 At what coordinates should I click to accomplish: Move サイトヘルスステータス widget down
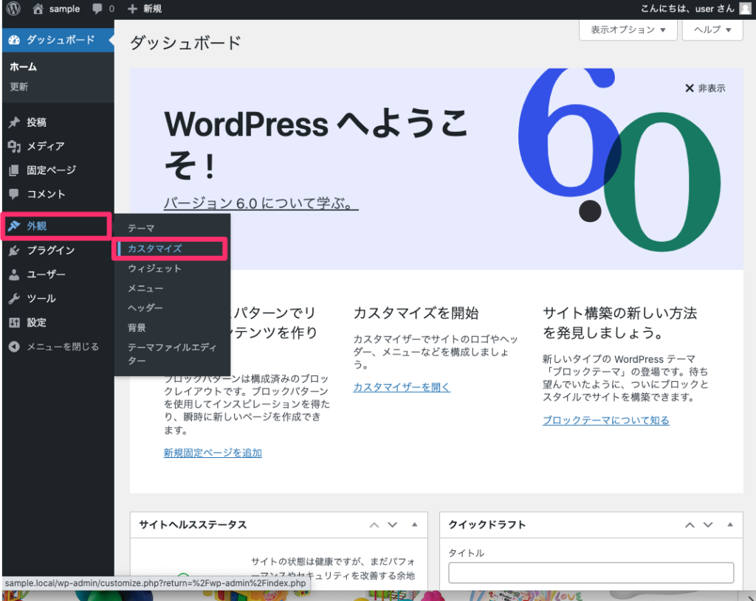click(x=393, y=525)
